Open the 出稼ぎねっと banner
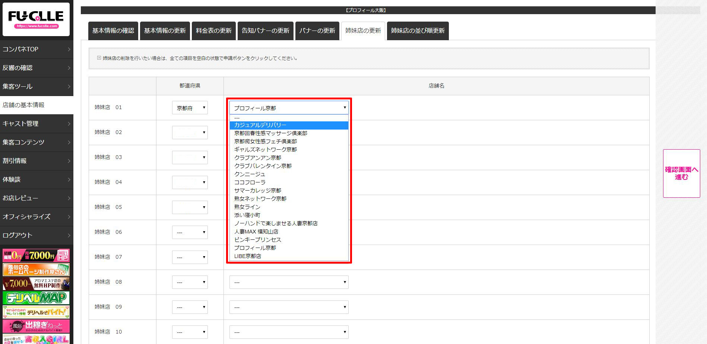 [x=36, y=326]
